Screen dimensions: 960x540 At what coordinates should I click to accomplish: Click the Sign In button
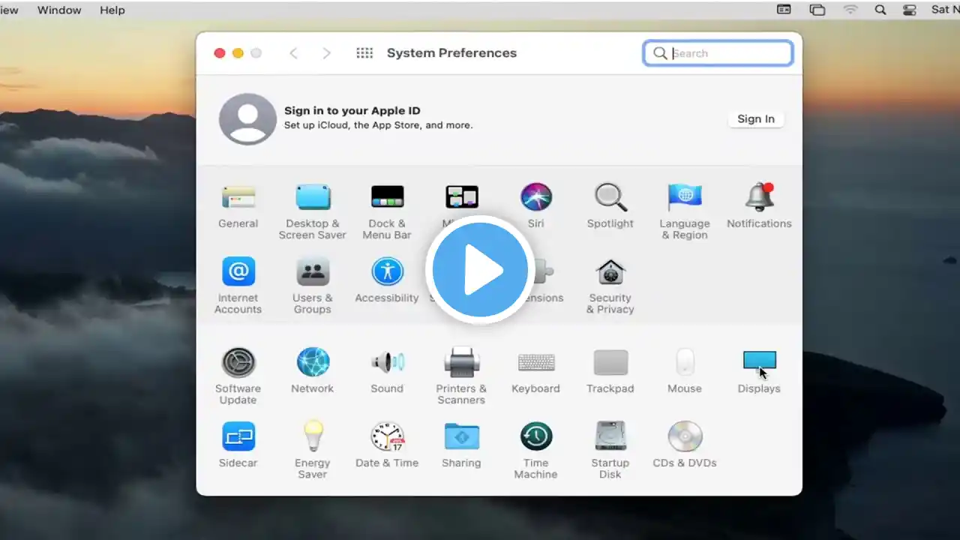[x=755, y=118]
